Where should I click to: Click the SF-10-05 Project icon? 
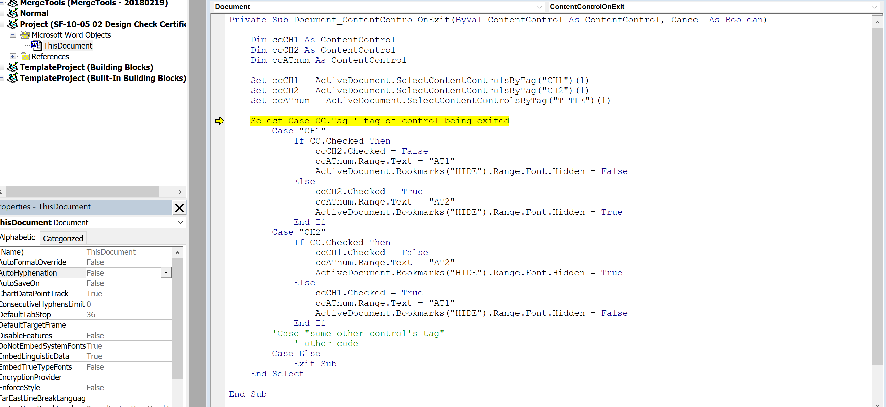click(x=13, y=24)
